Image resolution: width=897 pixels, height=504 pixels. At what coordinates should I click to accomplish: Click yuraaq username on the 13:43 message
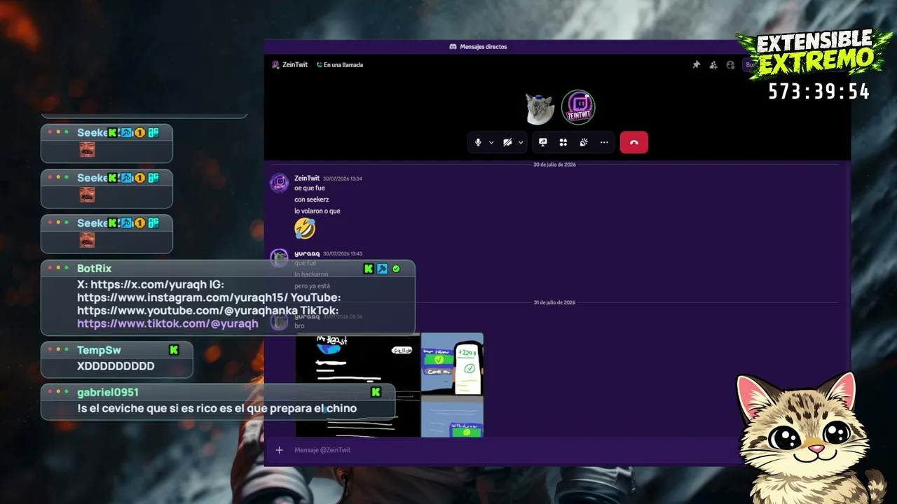point(307,253)
